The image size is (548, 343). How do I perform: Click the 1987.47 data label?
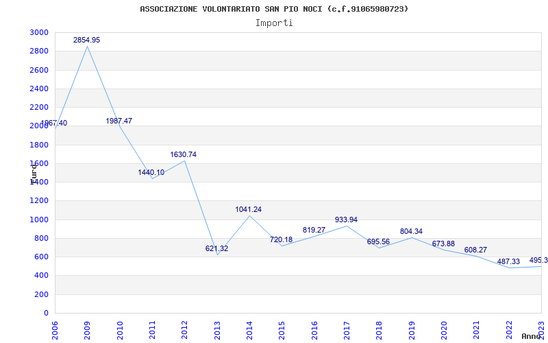[119, 121]
